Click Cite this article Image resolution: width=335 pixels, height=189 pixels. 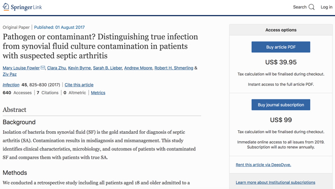point(79,85)
